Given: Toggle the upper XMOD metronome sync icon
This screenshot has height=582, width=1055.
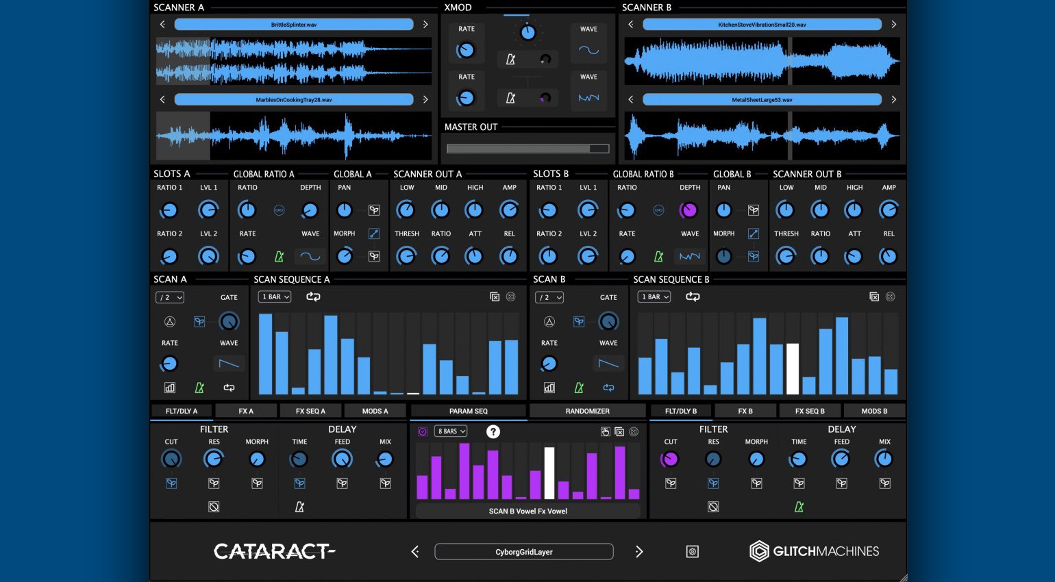Looking at the screenshot, I should click(510, 60).
